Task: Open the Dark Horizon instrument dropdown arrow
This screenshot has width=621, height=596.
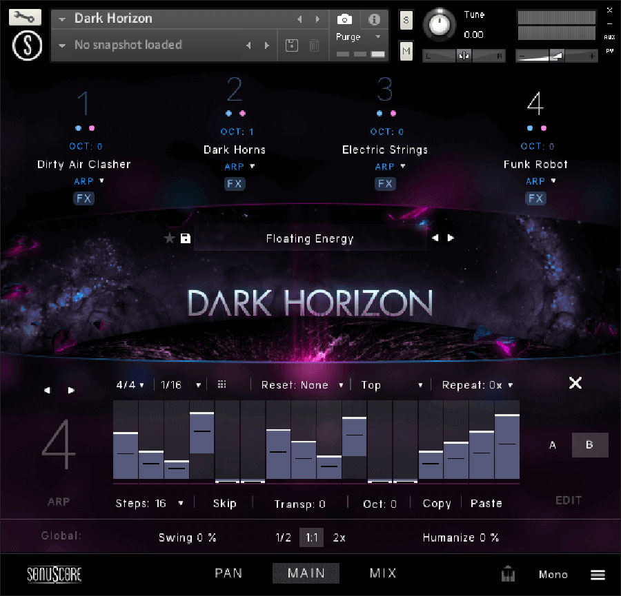Action: [62, 19]
